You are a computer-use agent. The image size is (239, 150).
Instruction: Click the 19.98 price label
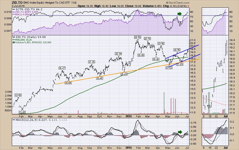(161, 44)
